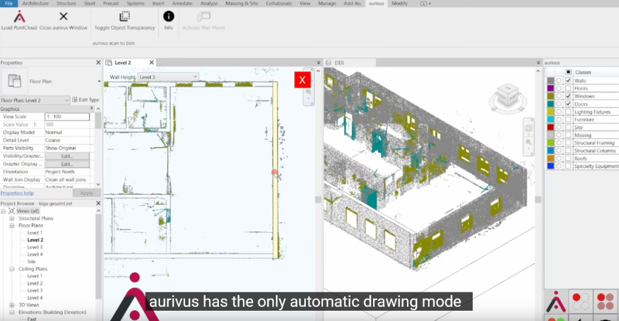Click the 3D ViewCube
This screenshot has height=321, width=619.
click(508, 95)
